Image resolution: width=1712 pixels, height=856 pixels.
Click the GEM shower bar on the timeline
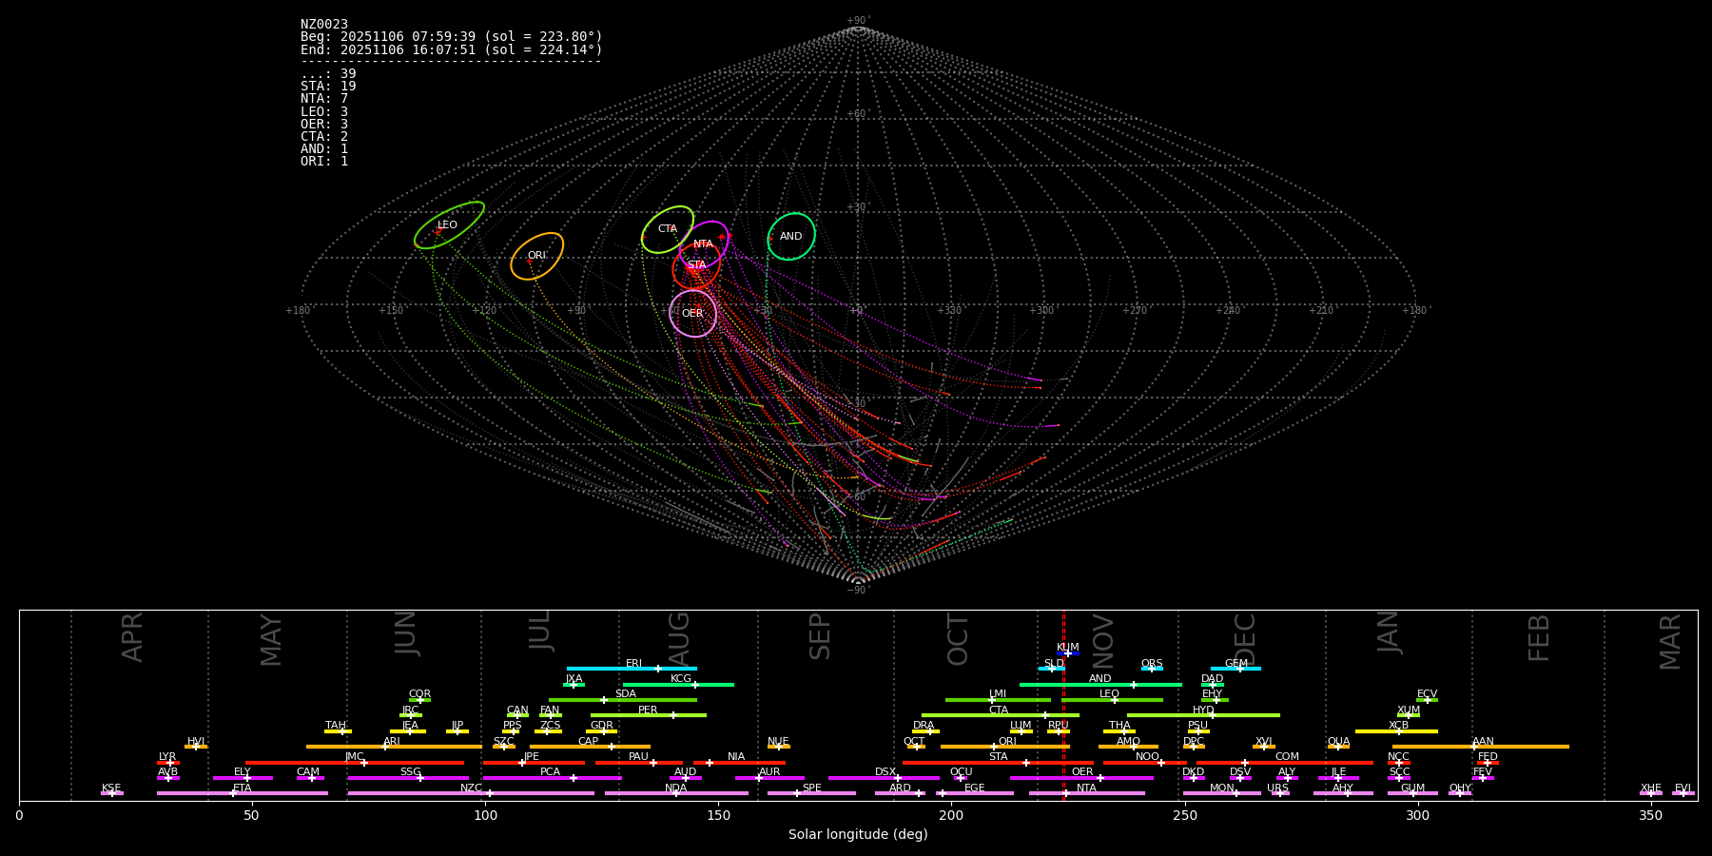[x=1235, y=669]
